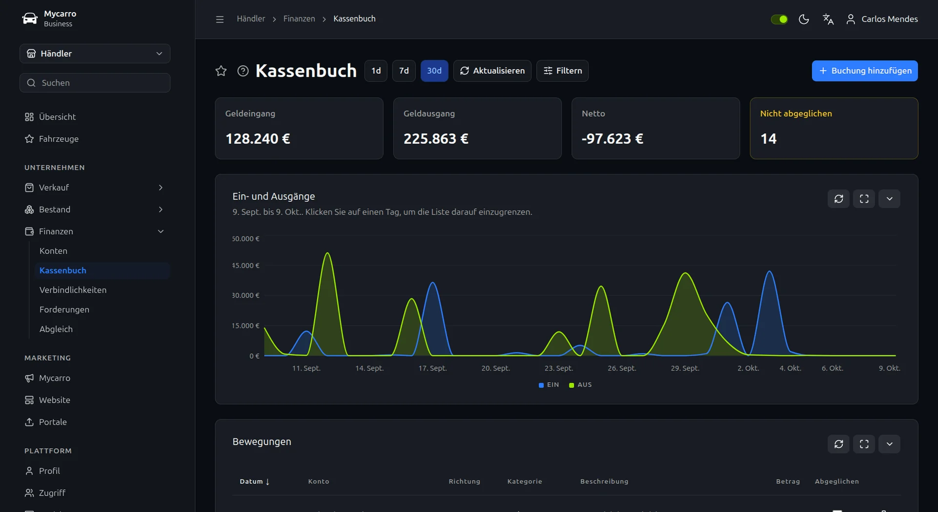Refresh the Ein- und Ausgänge chart
Viewport: 938px width, 512px height.
coord(838,199)
